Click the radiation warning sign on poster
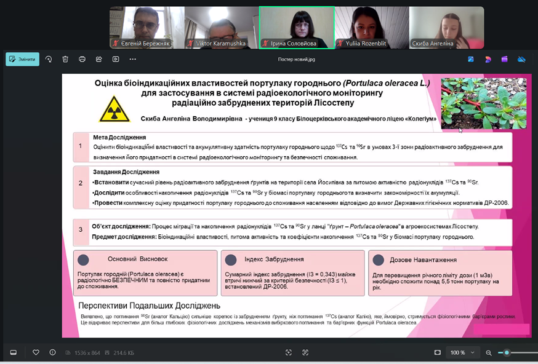 tap(114, 109)
